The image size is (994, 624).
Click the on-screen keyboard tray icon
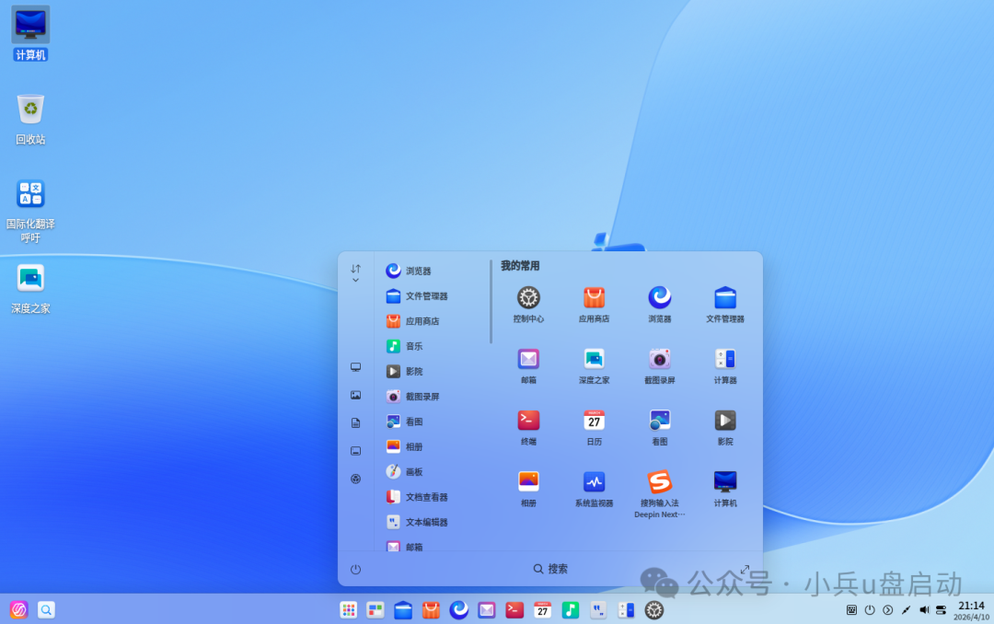pos(851,610)
